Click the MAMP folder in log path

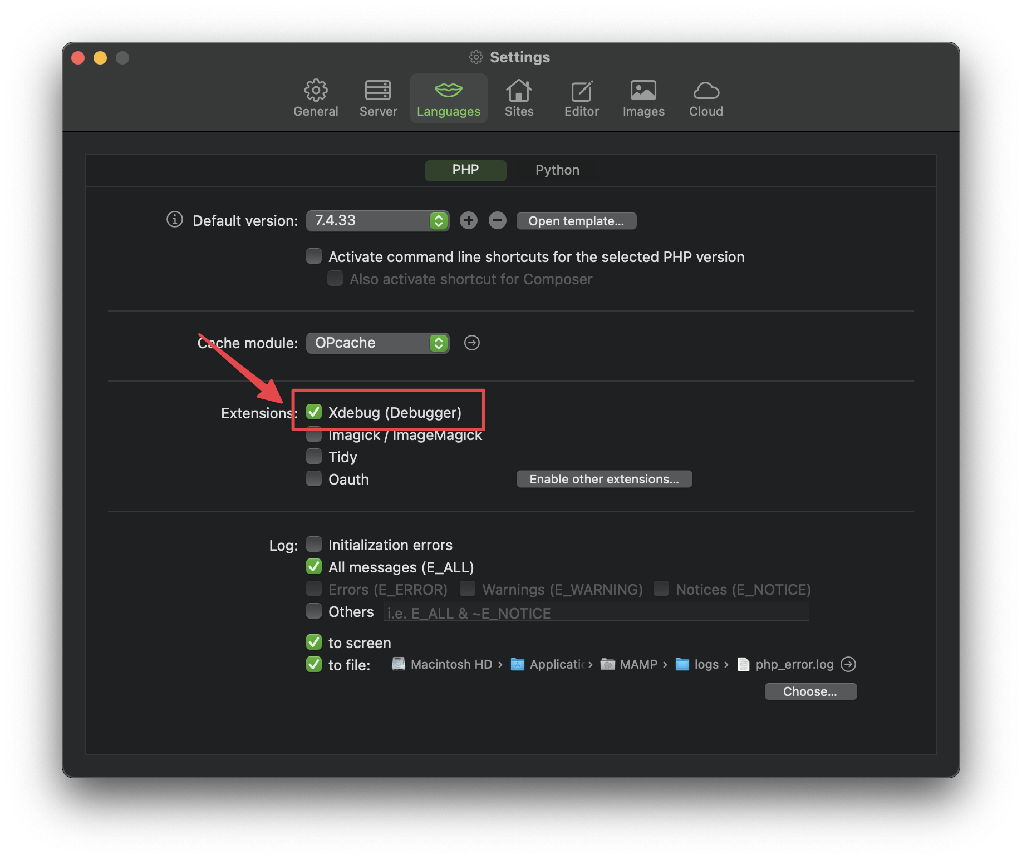click(x=629, y=664)
